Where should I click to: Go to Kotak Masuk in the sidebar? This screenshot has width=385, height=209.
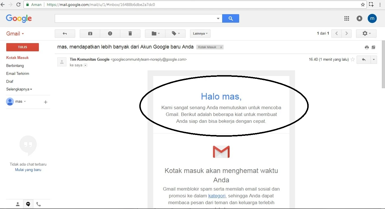click(x=18, y=58)
